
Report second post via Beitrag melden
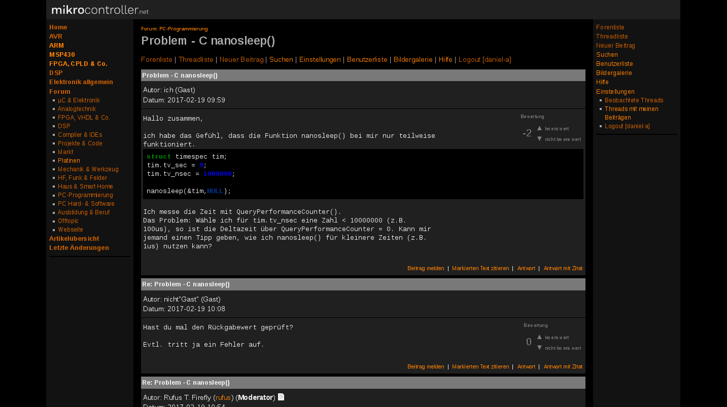pos(426,367)
